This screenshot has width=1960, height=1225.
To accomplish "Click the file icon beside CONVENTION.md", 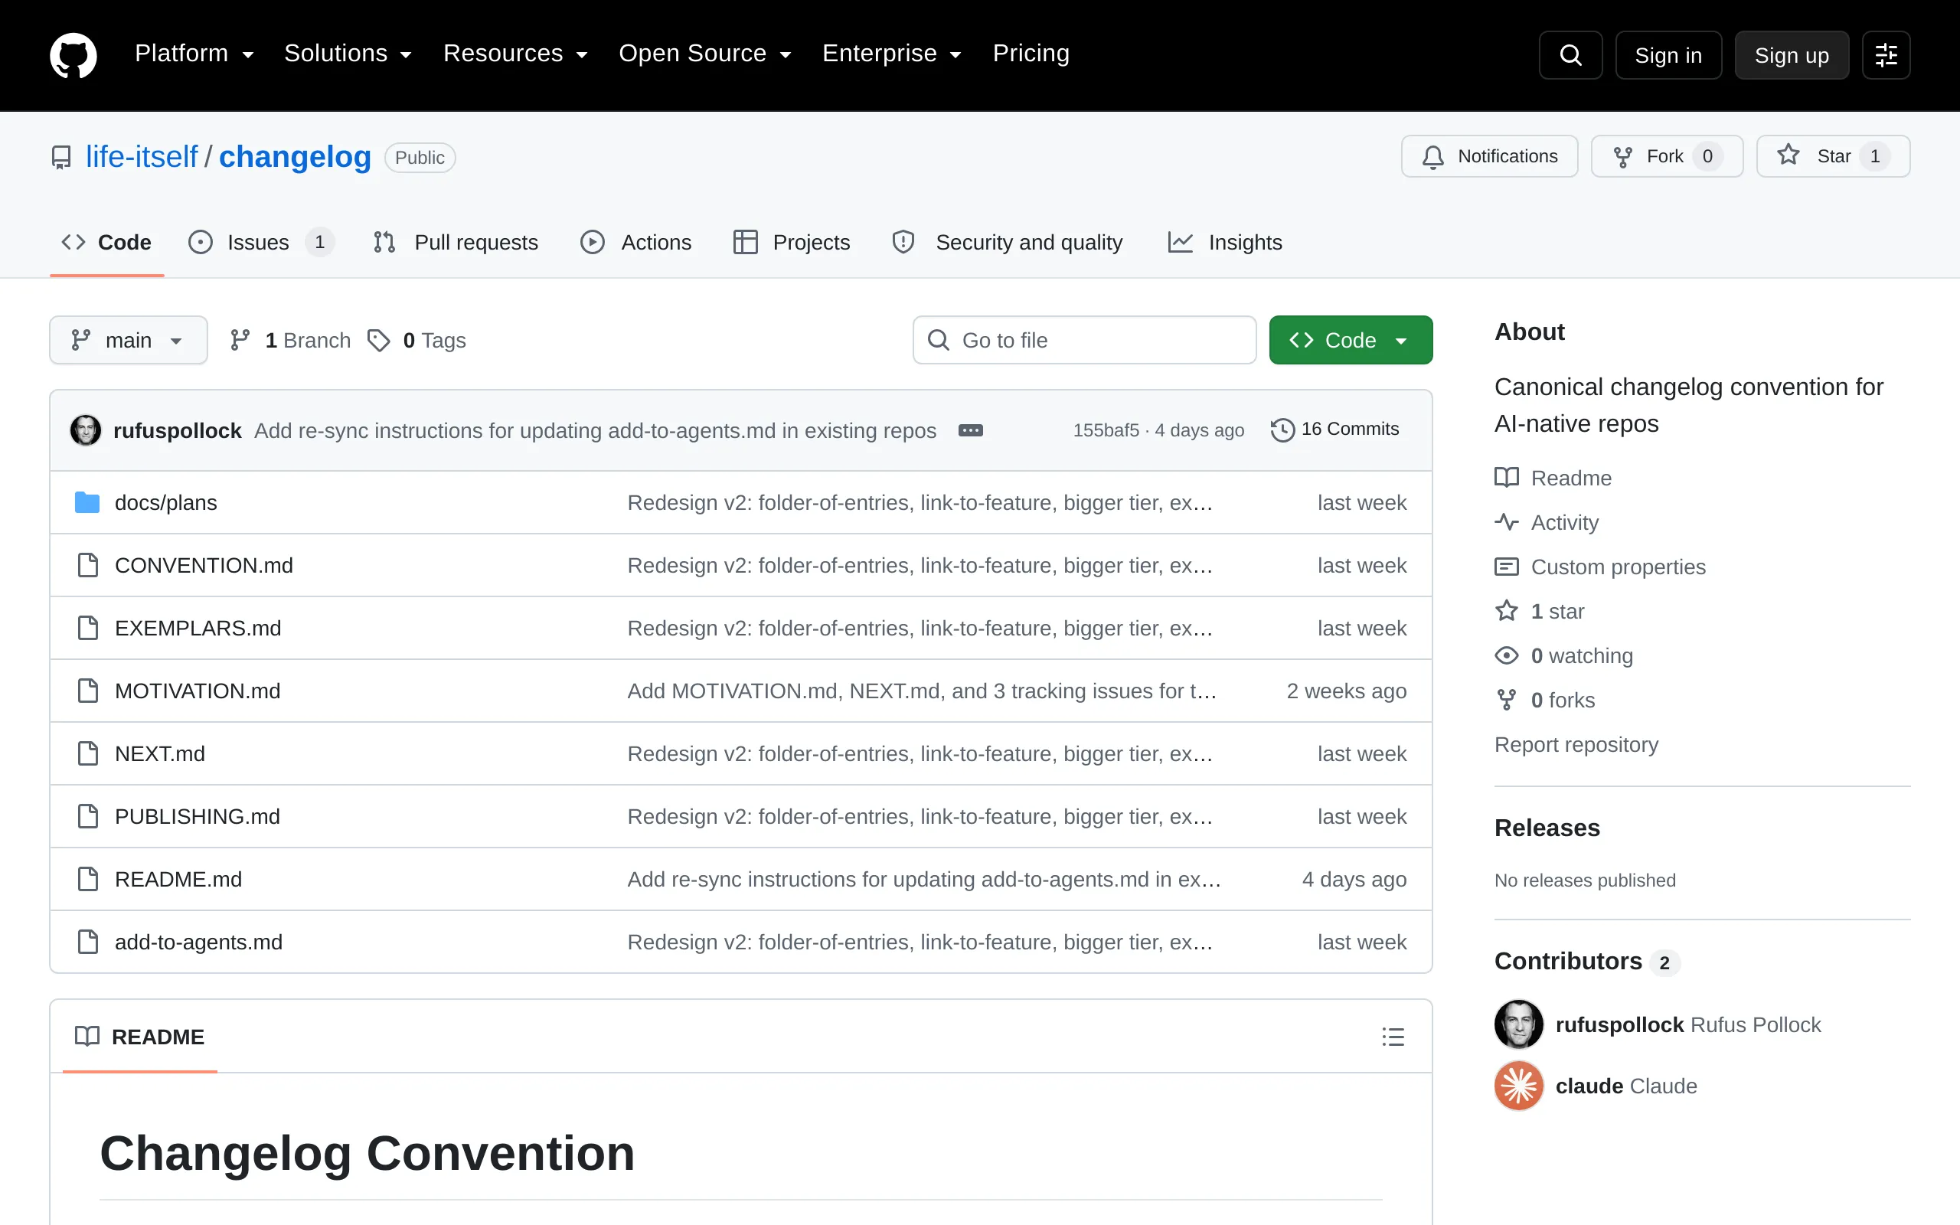I will tap(87, 565).
